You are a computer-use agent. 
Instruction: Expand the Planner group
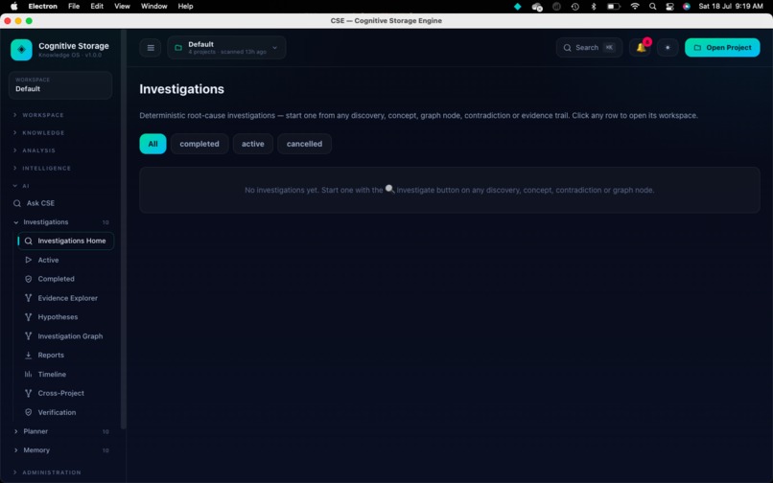tap(61, 431)
